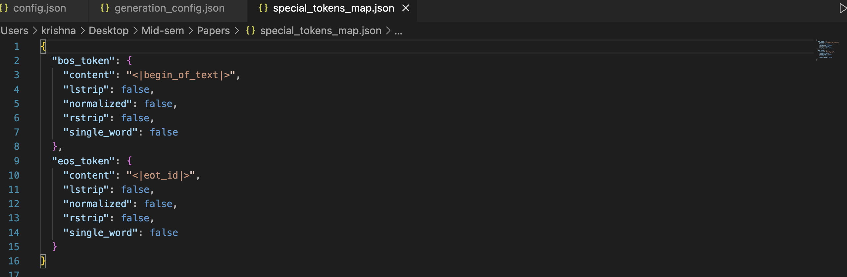Click the Mid-sem breadcrumb item
Viewport: 847px width, 277px height.
[163, 30]
